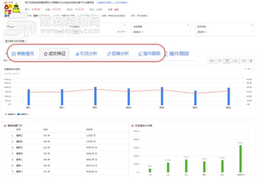
Task: Switch to the 成交特征 tab
Action: tap(54, 54)
